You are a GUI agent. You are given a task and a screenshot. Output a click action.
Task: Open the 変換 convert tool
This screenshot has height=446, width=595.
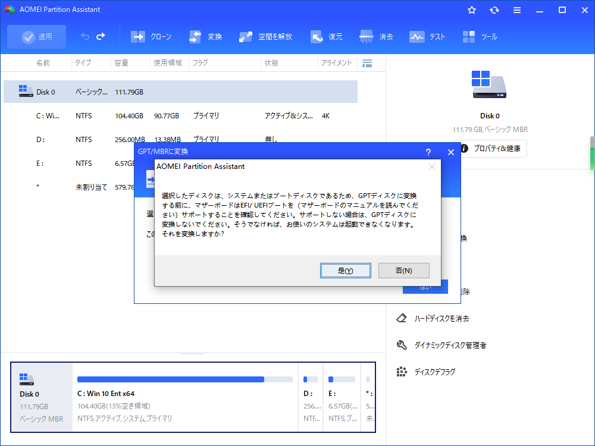pos(205,37)
